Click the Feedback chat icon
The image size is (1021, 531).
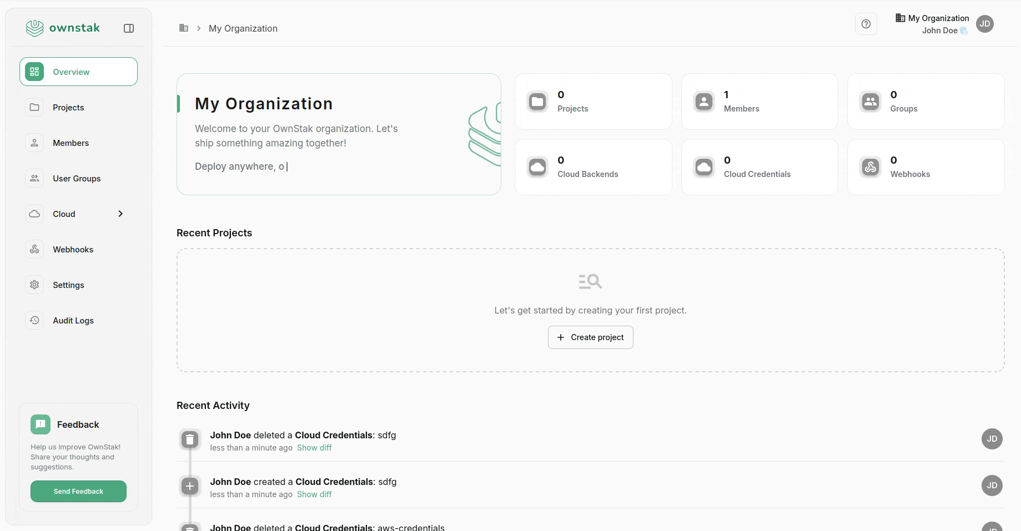pyautogui.click(x=41, y=424)
